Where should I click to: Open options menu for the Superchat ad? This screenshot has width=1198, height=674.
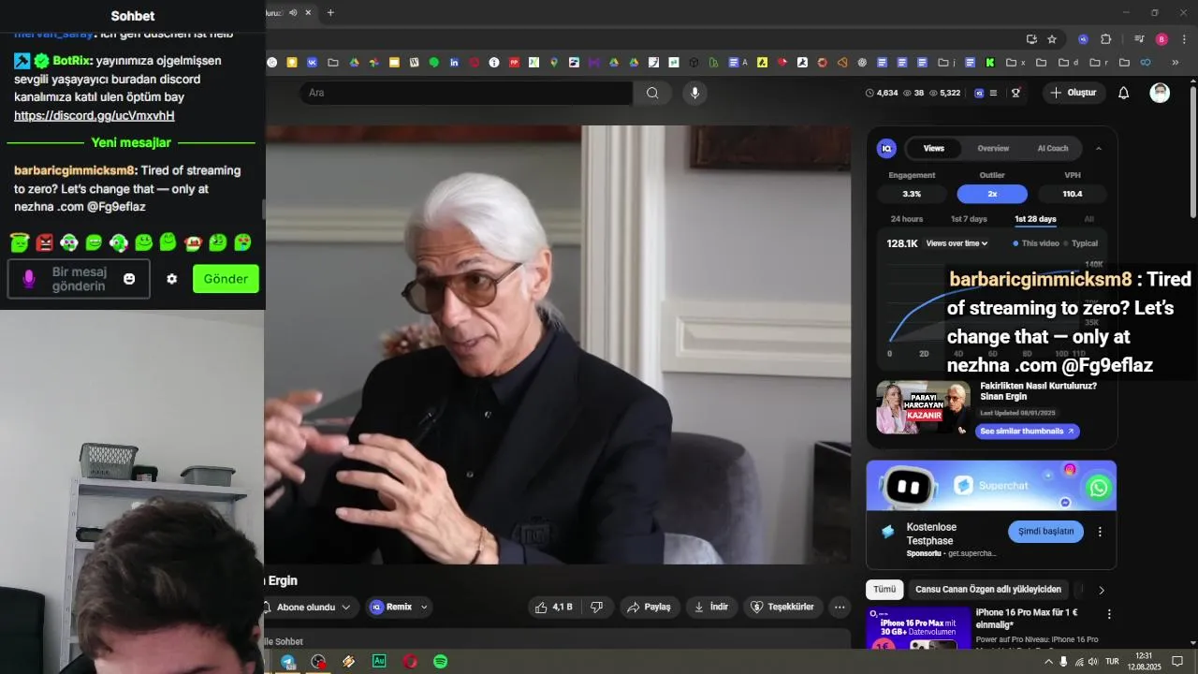point(1100,531)
